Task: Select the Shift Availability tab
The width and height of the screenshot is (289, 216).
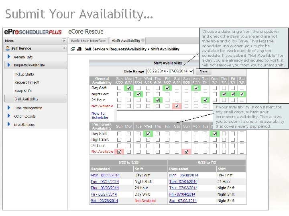Action: [x=126, y=40]
